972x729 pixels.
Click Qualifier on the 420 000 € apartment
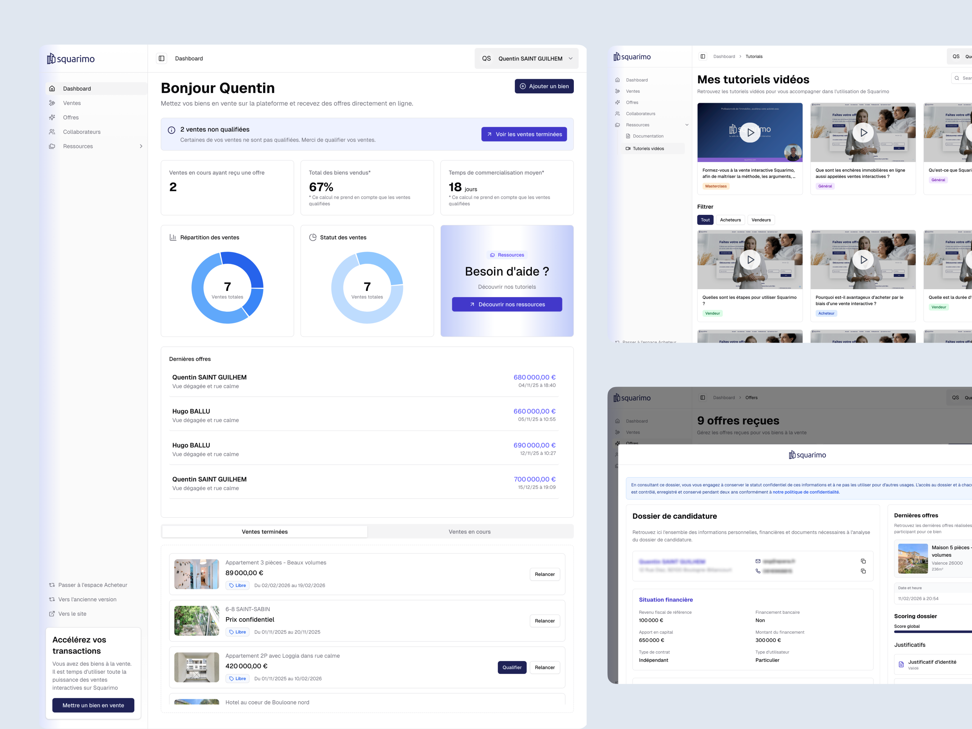click(511, 667)
